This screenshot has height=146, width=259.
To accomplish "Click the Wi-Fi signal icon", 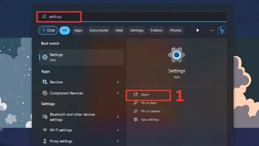I will [45, 130].
